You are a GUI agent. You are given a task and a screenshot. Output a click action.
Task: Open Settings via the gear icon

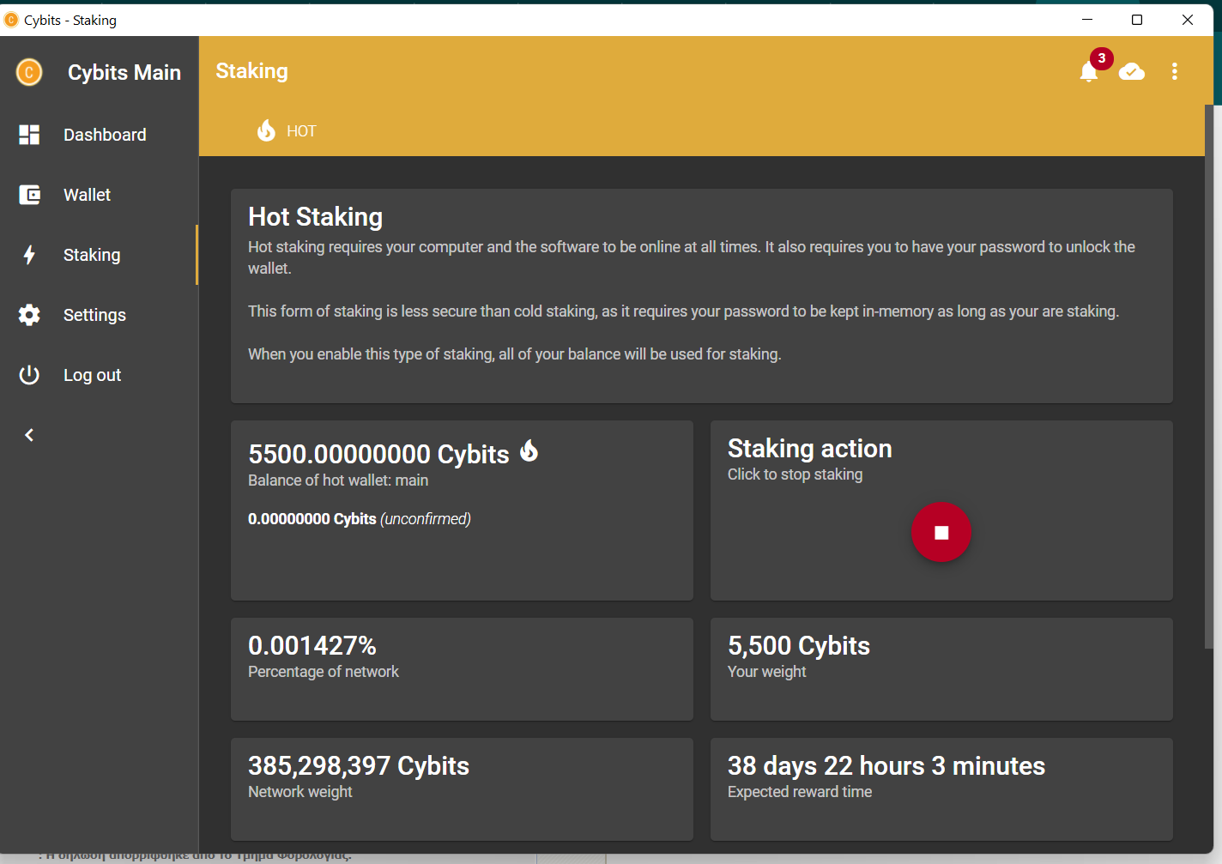[29, 314]
